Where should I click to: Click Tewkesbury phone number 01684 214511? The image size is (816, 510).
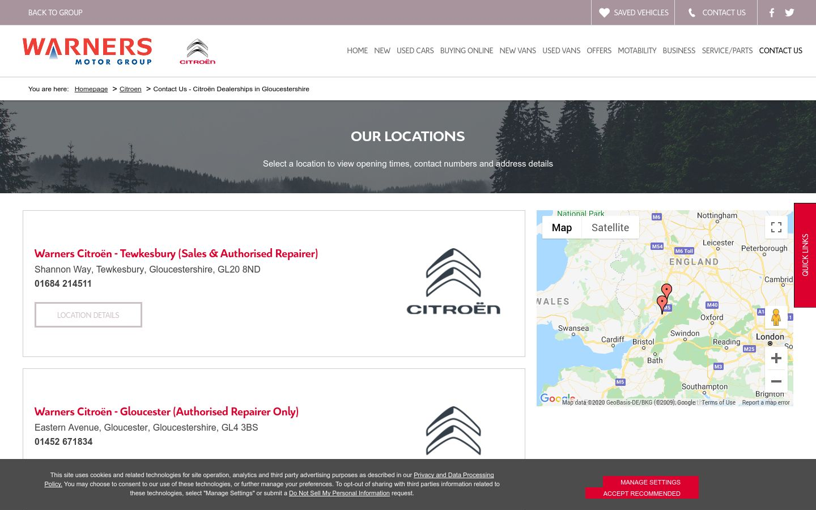(x=63, y=283)
